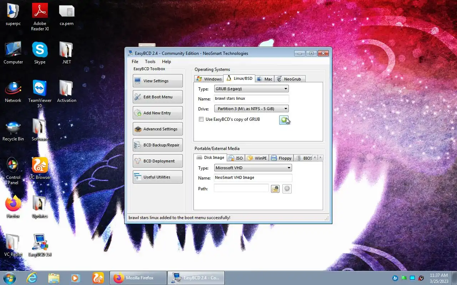Click the Name field containing brawl stars linux
Image resolution: width=457 pixels, height=285 pixels.
[x=251, y=98]
